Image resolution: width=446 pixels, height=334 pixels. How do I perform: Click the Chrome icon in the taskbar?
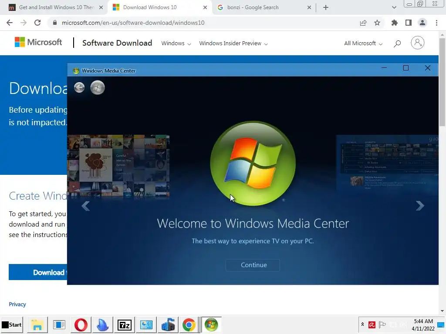189,324
